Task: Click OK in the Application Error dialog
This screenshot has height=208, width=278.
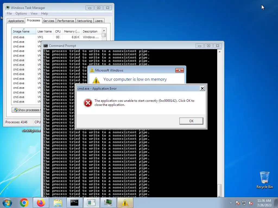Action: 191,121
